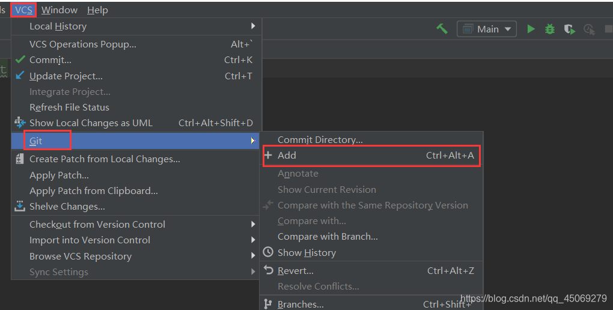Open the Main run configuration dropdown
This screenshot has height=310, width=613.
487,29
